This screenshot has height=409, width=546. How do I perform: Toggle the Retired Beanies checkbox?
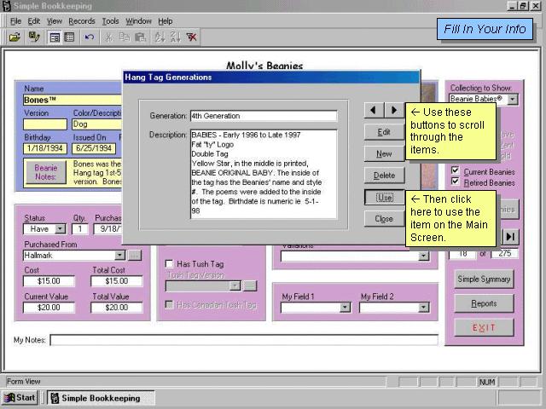tap(456, 181)
